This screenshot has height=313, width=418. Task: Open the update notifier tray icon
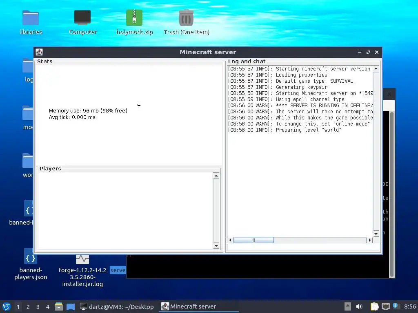[x=396, y=306]
